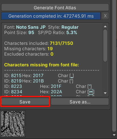Click the up arrow of the report scrollbar
The width and height of the screenshot is (117, 139).
coord(105,27)
